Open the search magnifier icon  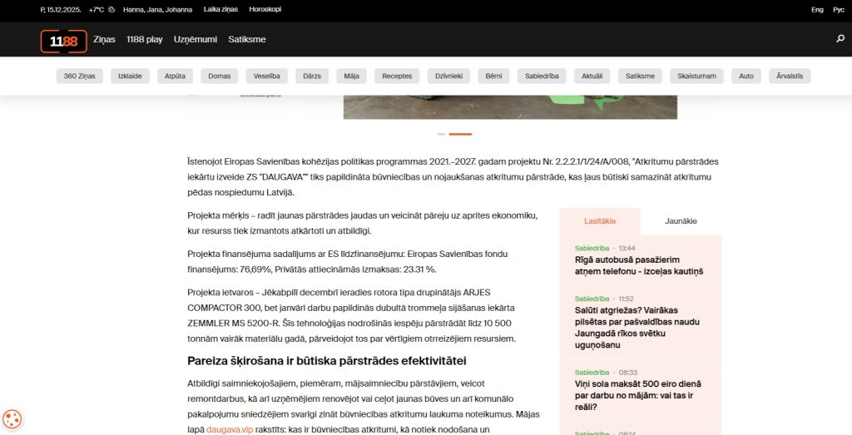coord(840,38)
